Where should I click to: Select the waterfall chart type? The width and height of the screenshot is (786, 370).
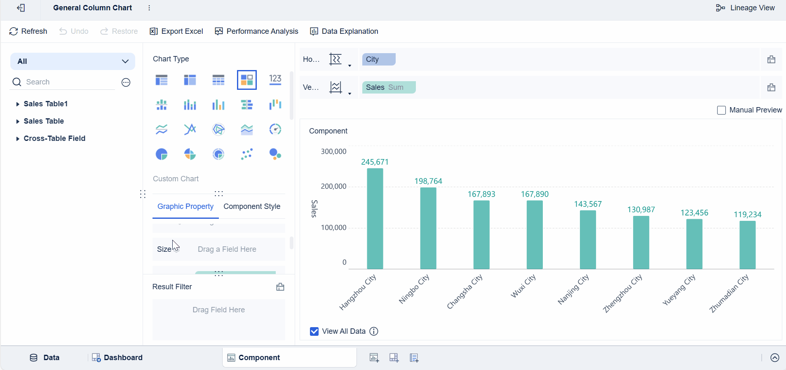click(275, 105)
